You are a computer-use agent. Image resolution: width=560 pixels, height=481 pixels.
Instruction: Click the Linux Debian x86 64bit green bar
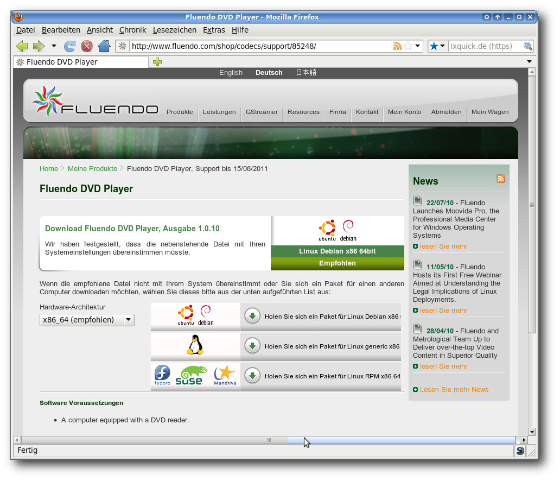(338, 251)
